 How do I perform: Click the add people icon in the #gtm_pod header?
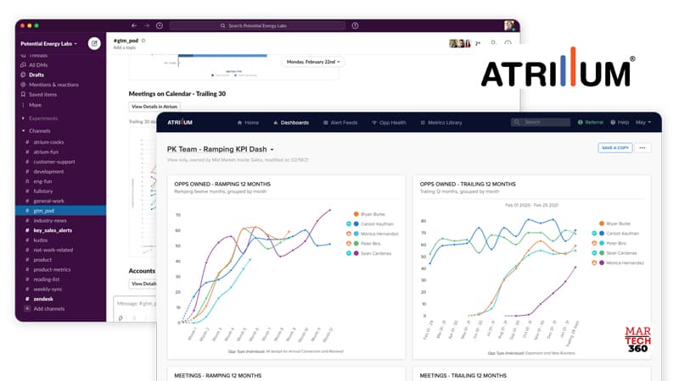click(493, 43)
